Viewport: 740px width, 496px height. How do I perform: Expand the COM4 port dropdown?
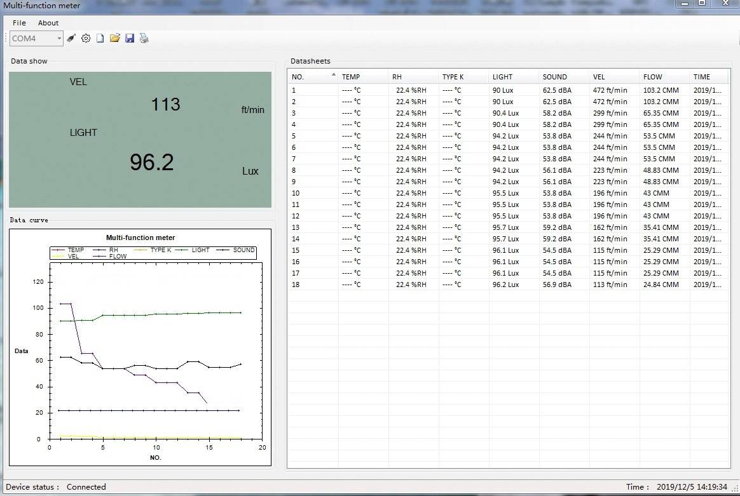59,39
